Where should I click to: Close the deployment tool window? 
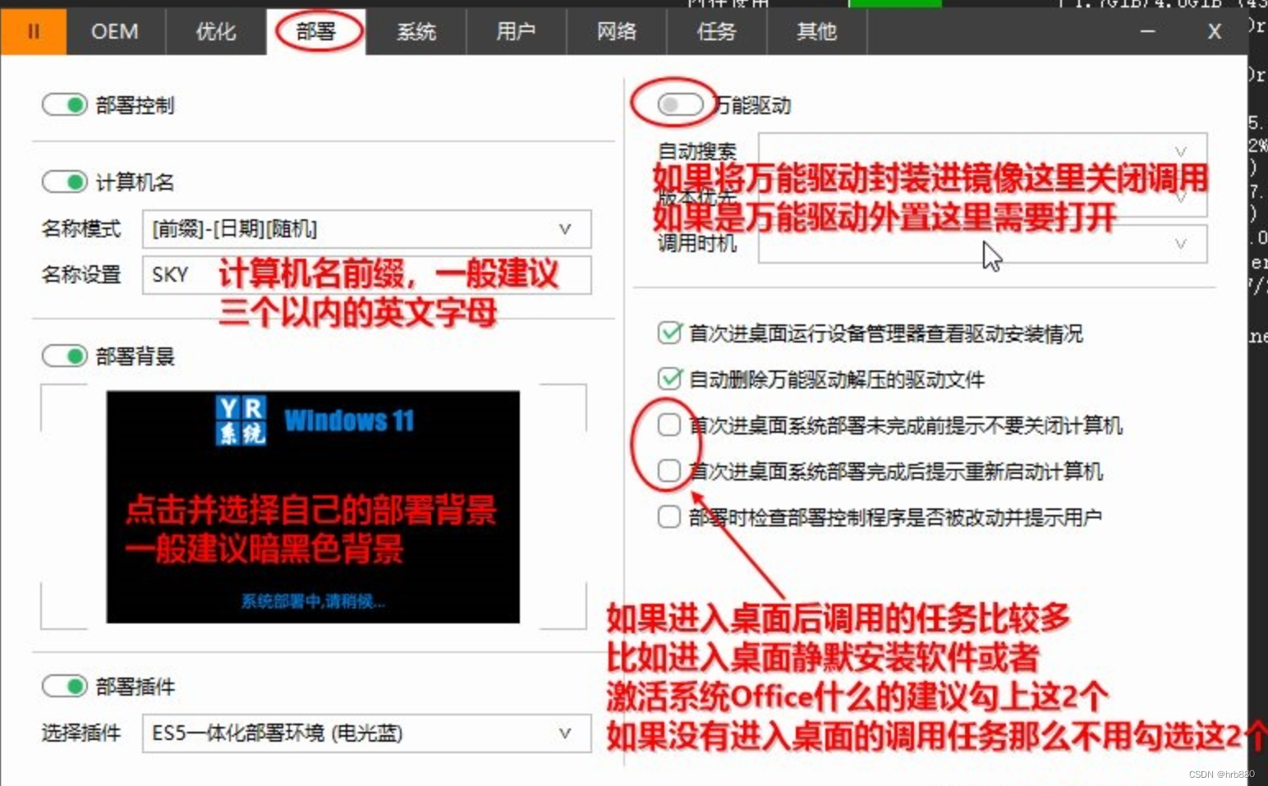(1215, 32)
